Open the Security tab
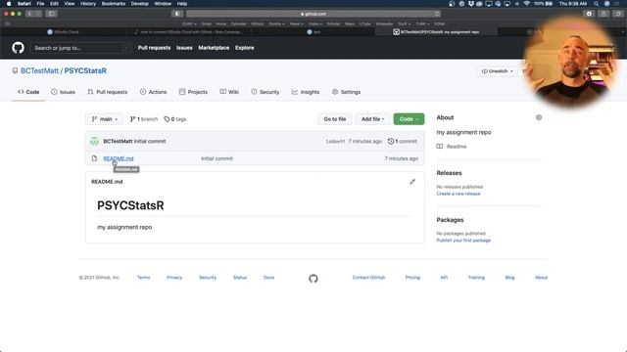The image size is (627, 352). pyautogui.click(x=265, y=92)
